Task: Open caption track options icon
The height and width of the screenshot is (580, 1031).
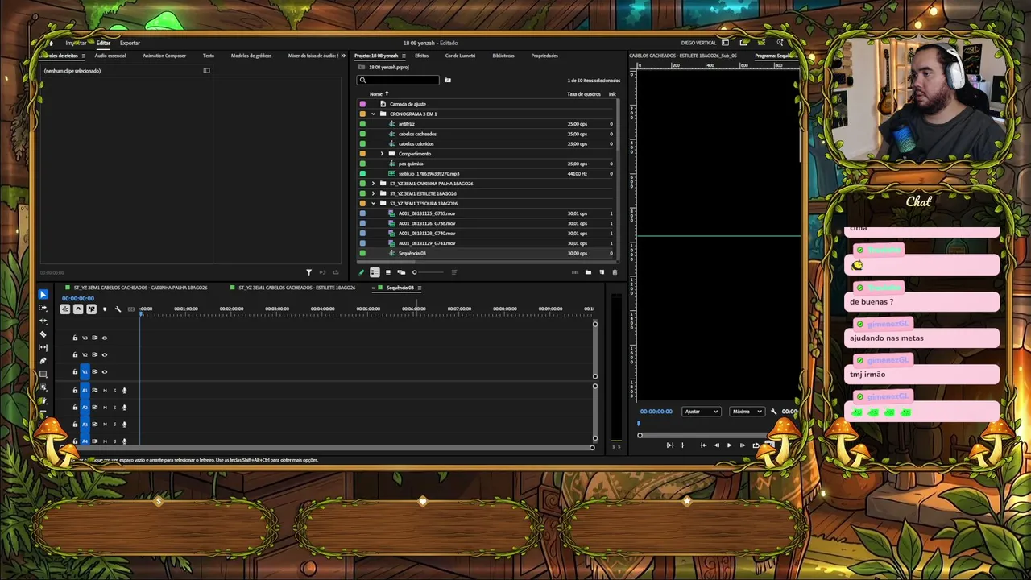Action: [131, 309]
